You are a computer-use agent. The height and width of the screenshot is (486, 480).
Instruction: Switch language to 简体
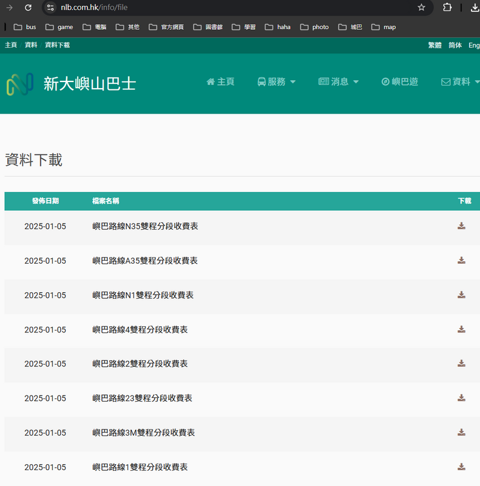pyautogui.click(x=455, y=45)
